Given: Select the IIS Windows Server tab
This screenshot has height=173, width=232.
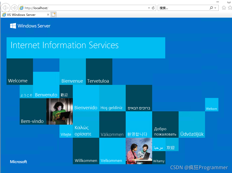Looking at the screenshot, I should (23, 15).
